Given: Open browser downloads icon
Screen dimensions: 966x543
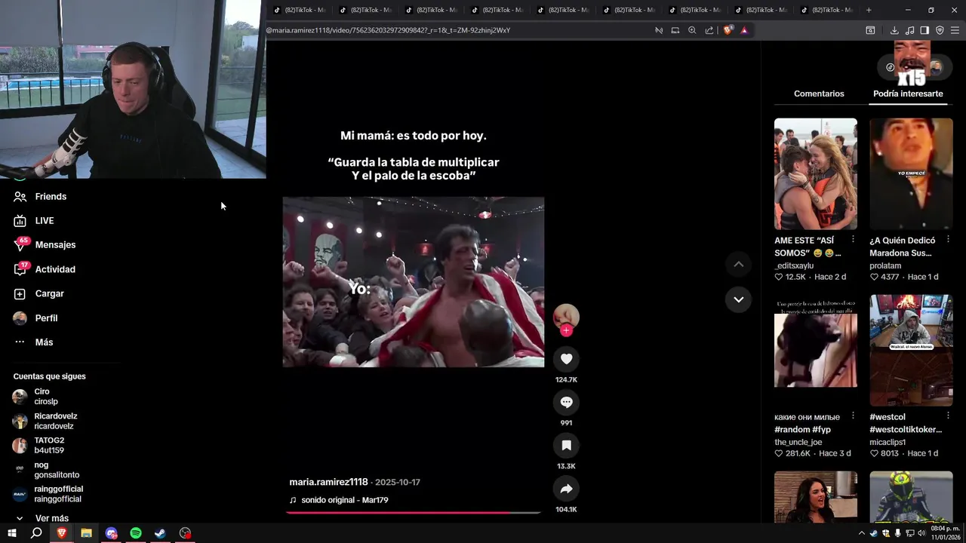Looking at the screenshot, I should [894, 30].
